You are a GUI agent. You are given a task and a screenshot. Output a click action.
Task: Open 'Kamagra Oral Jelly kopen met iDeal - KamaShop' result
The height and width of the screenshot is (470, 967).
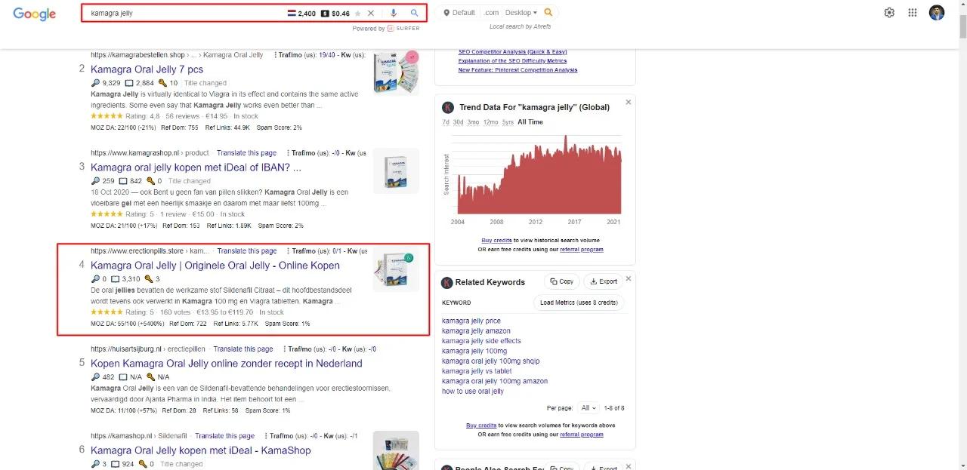(x=201, y=450)
